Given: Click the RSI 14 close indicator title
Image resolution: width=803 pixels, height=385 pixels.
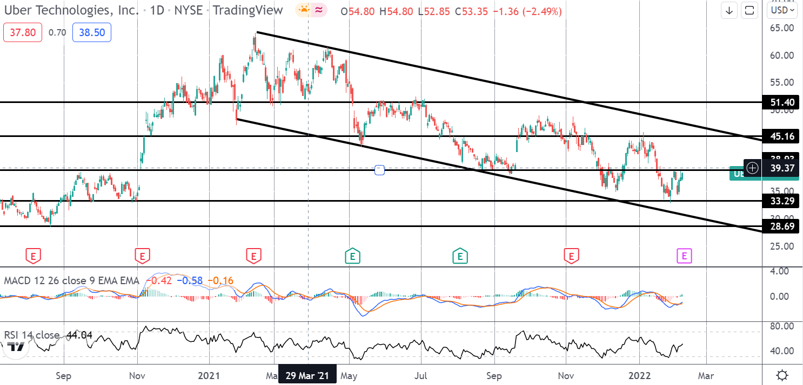Looking at the screenshot, I should tap(32, 335).
